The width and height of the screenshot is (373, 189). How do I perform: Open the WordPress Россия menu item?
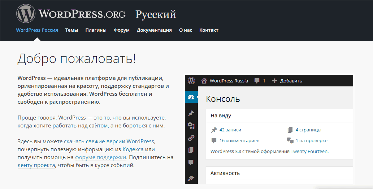(37, 30)
